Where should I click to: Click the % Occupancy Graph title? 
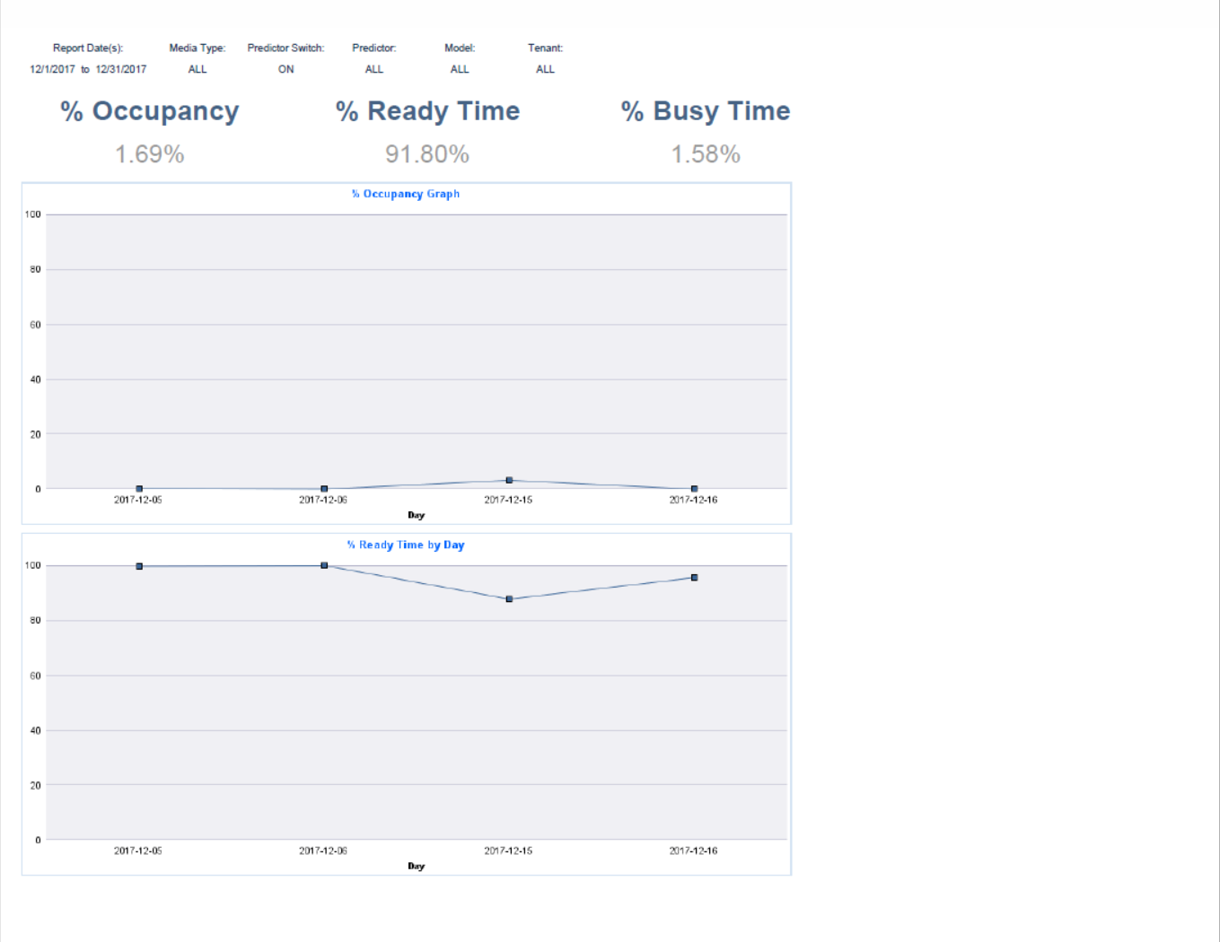coord(406,194)
